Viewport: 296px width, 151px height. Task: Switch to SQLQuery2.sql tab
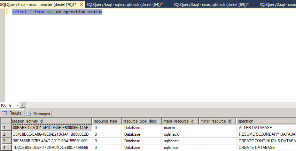(x=278, y=5)
